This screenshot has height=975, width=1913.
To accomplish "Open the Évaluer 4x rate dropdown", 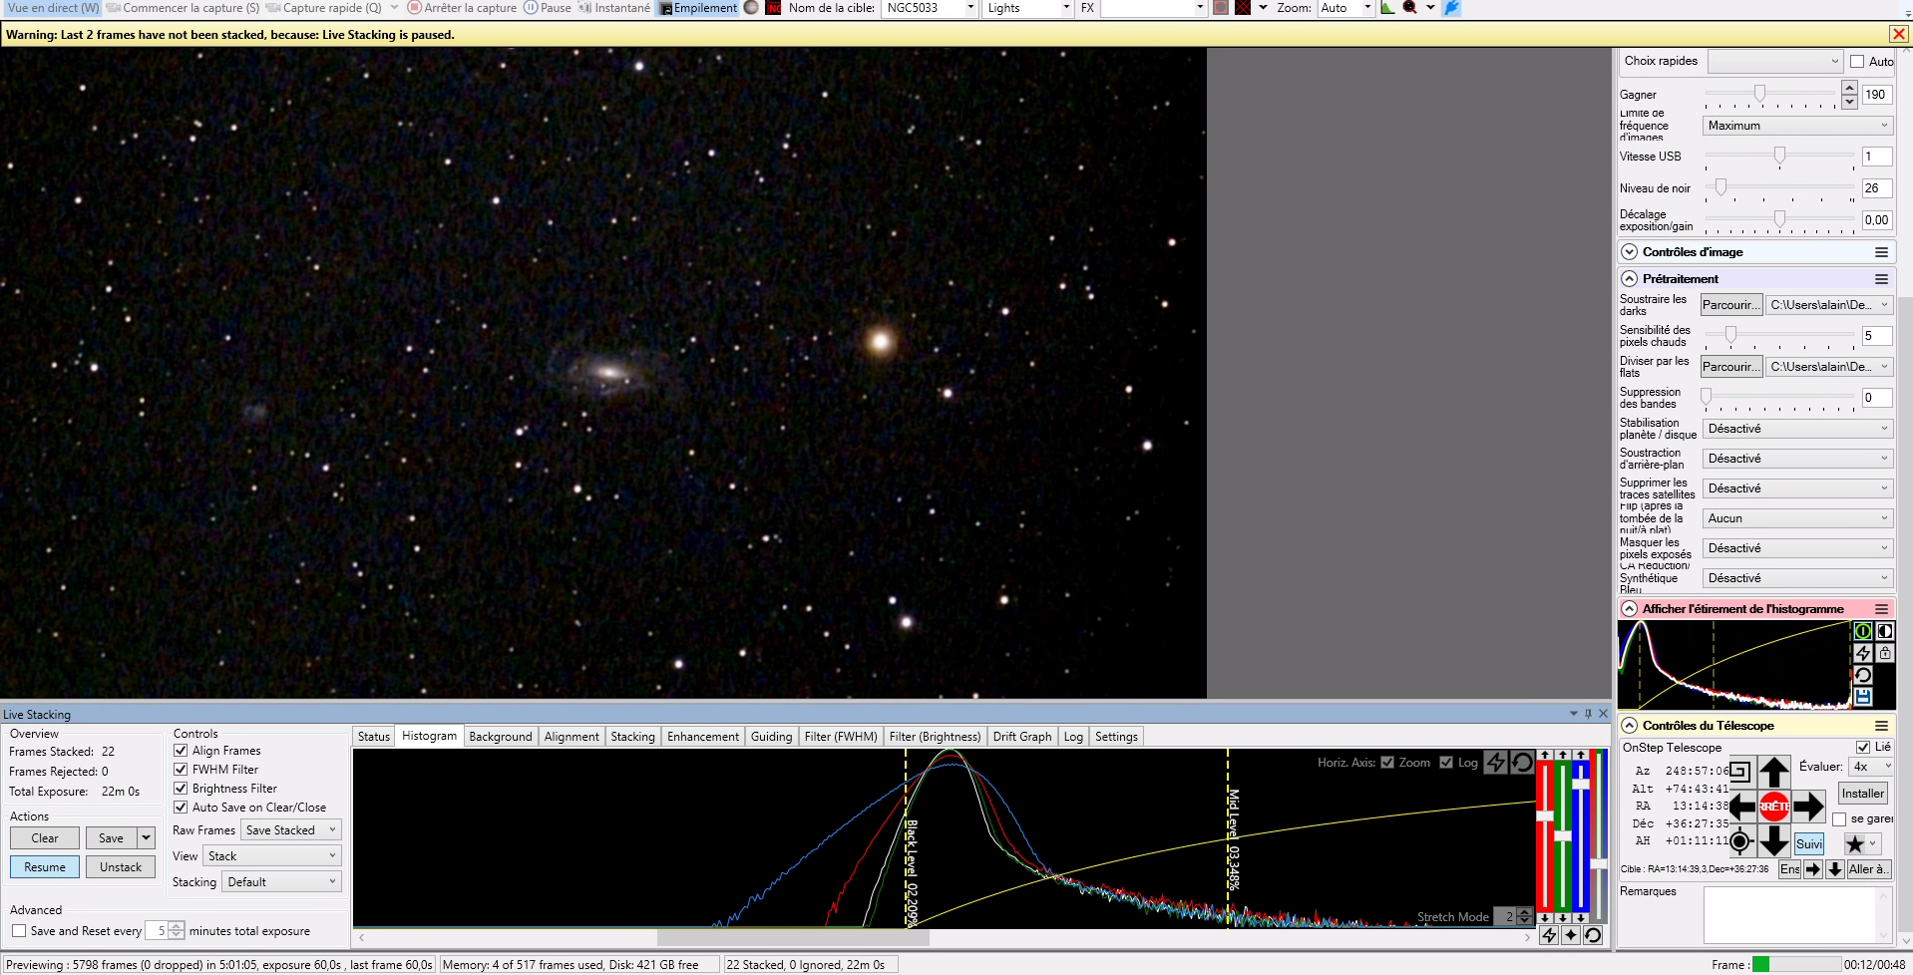I will tap(1870, 767).
